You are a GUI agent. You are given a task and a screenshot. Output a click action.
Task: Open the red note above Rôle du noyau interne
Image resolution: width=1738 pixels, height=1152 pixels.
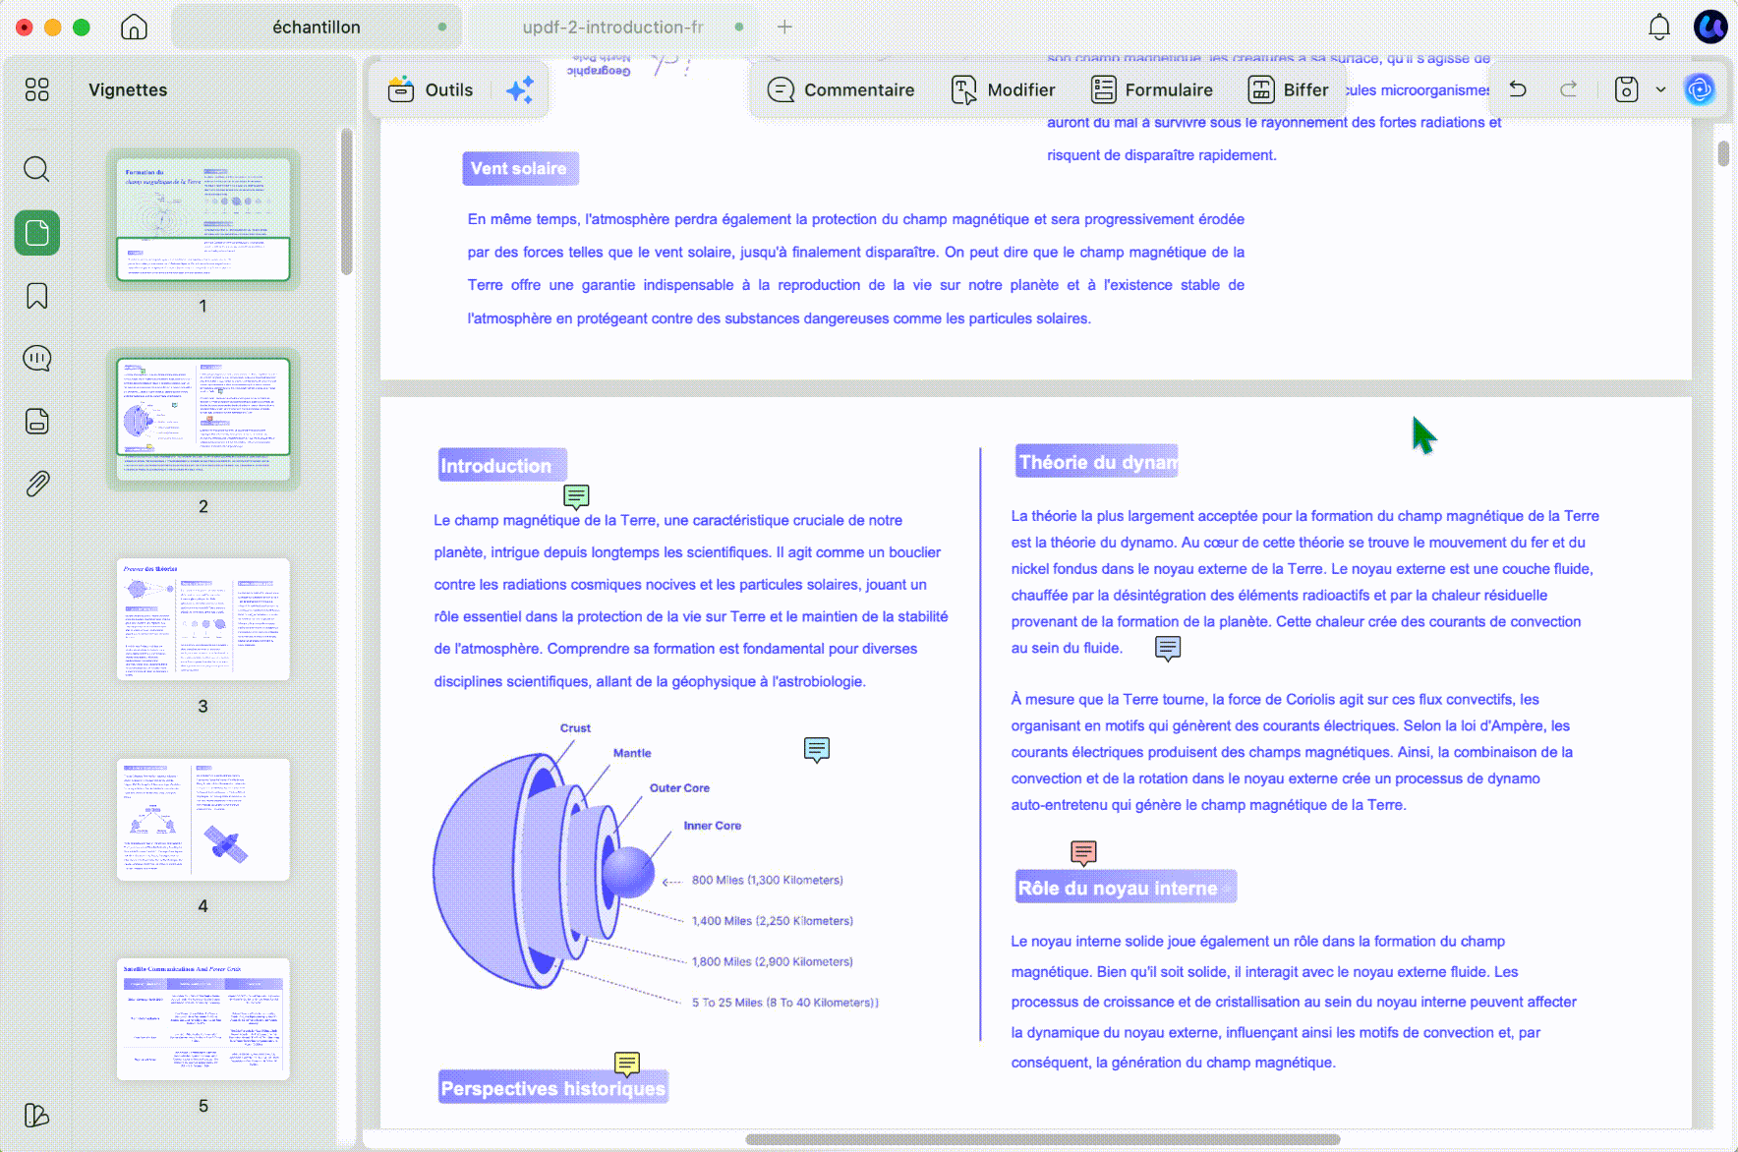click(x=1083, y=852)
